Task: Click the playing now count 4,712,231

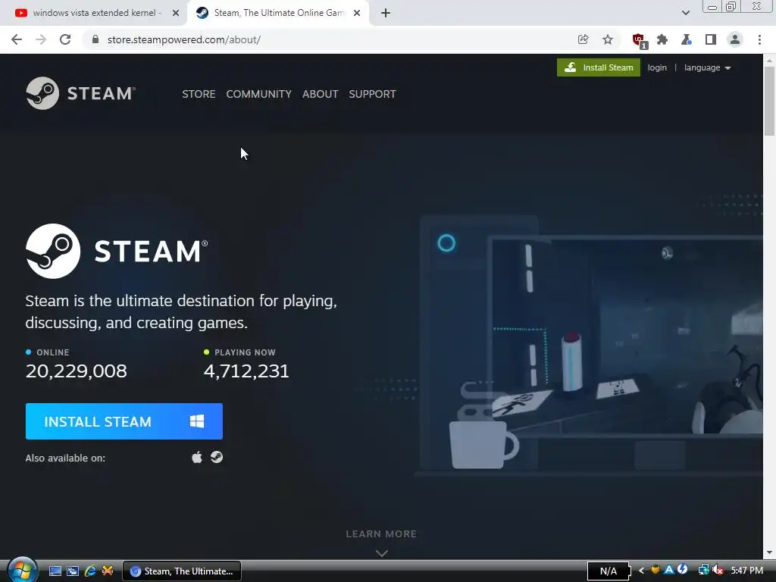Action: 246,371
